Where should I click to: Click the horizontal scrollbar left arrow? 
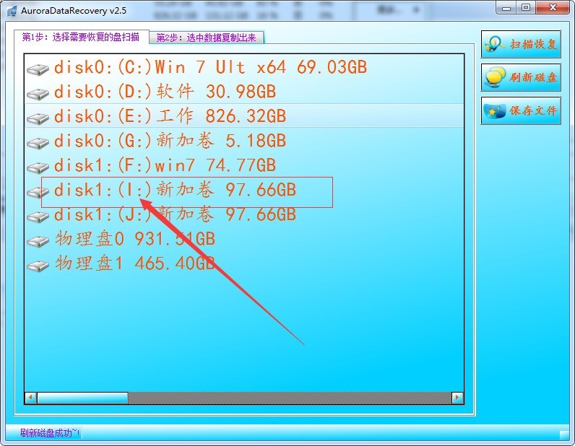click(31, 398)
